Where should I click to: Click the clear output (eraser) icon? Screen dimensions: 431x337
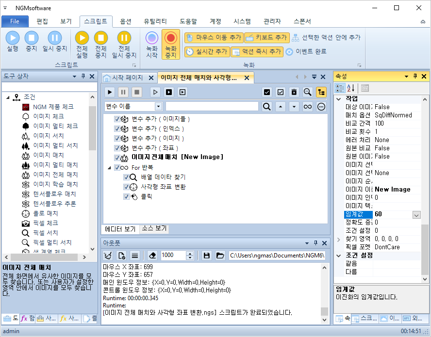[x=152, y=256]
